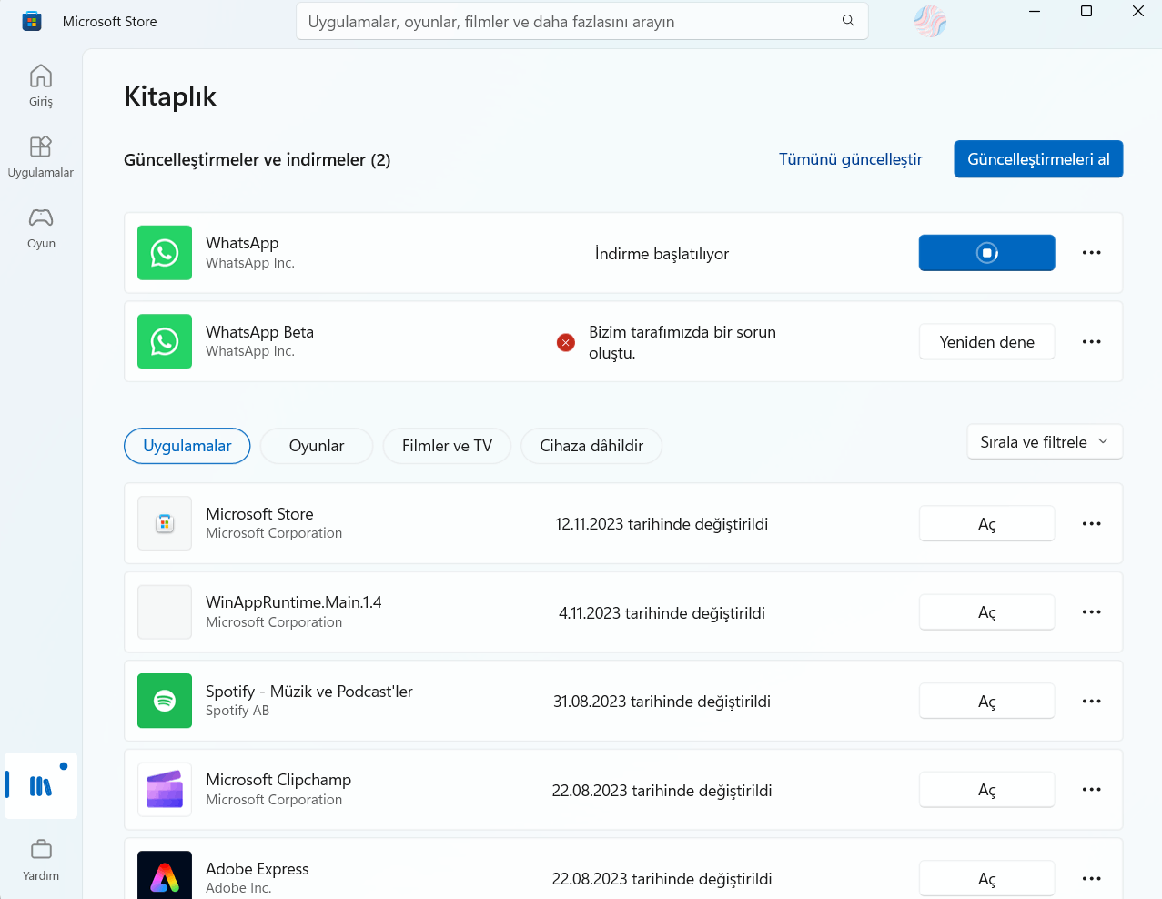Click Aç to open Spotify
Image resolution: width=1162 pixels, height=899 pixels.
click(987, 701)
